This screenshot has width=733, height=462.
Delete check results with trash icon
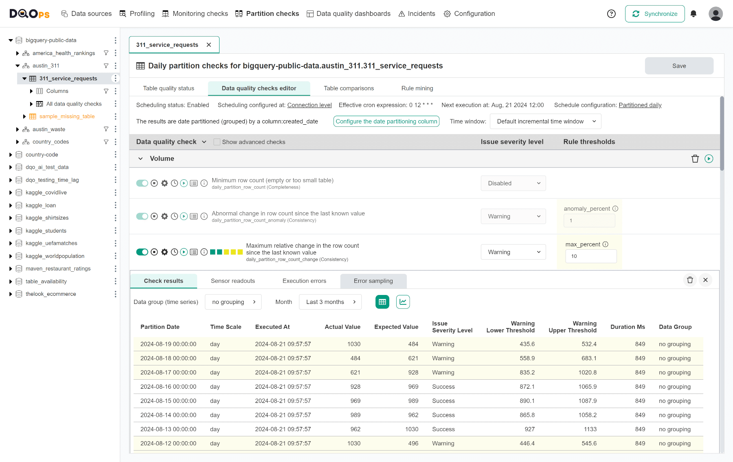point(690,280)
